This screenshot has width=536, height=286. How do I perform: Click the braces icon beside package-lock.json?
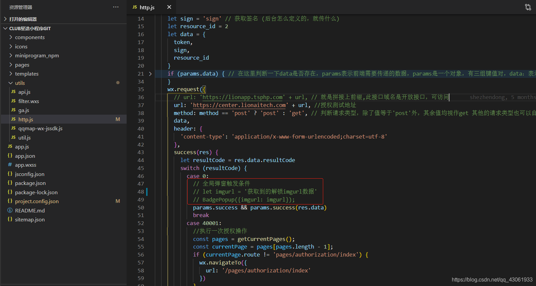pos(10,192)
